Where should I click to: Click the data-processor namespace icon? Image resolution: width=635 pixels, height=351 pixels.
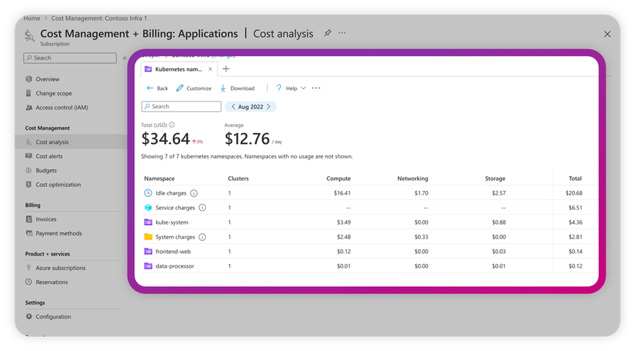tap(148, 266)
